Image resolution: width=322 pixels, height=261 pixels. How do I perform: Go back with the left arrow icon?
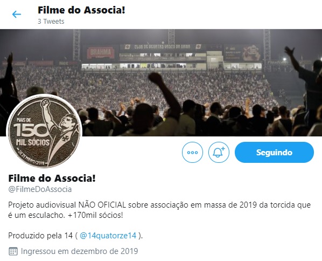(17, 15)
